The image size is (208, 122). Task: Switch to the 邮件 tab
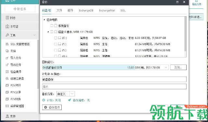coord(70,10)
